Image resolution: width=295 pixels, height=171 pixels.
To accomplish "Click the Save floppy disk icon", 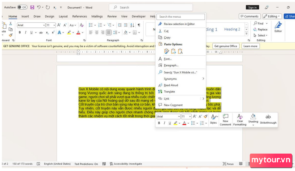I will tap(32, 7).
